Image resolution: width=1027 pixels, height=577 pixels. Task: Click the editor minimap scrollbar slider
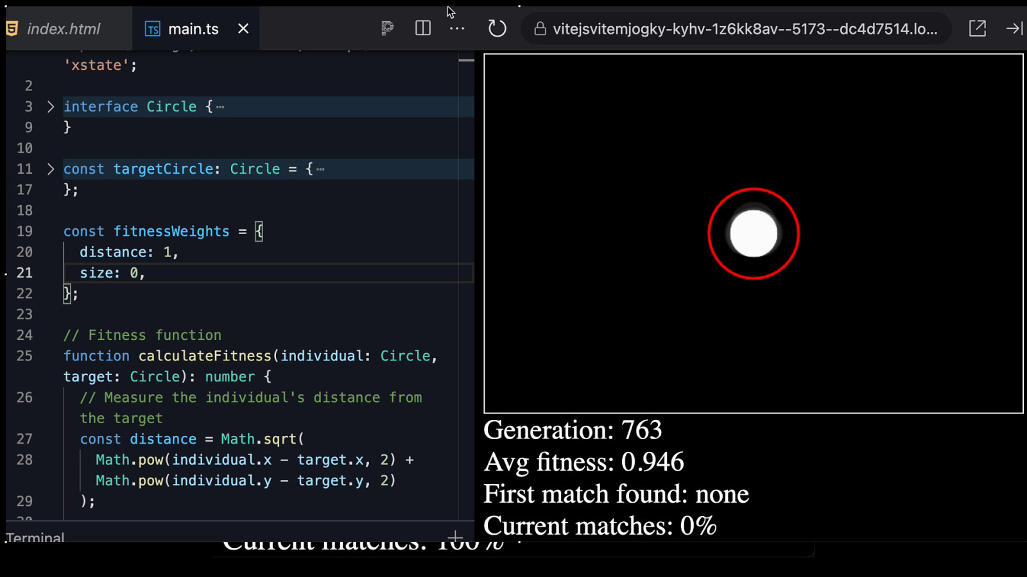click(x=467, y=60)
